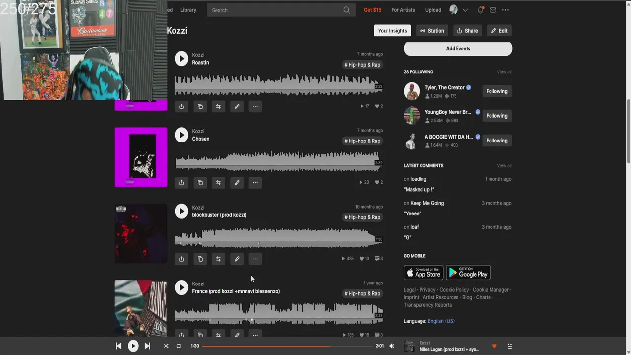
Task: Click the volume speaker icon
Action: click(x=392, y=346)
